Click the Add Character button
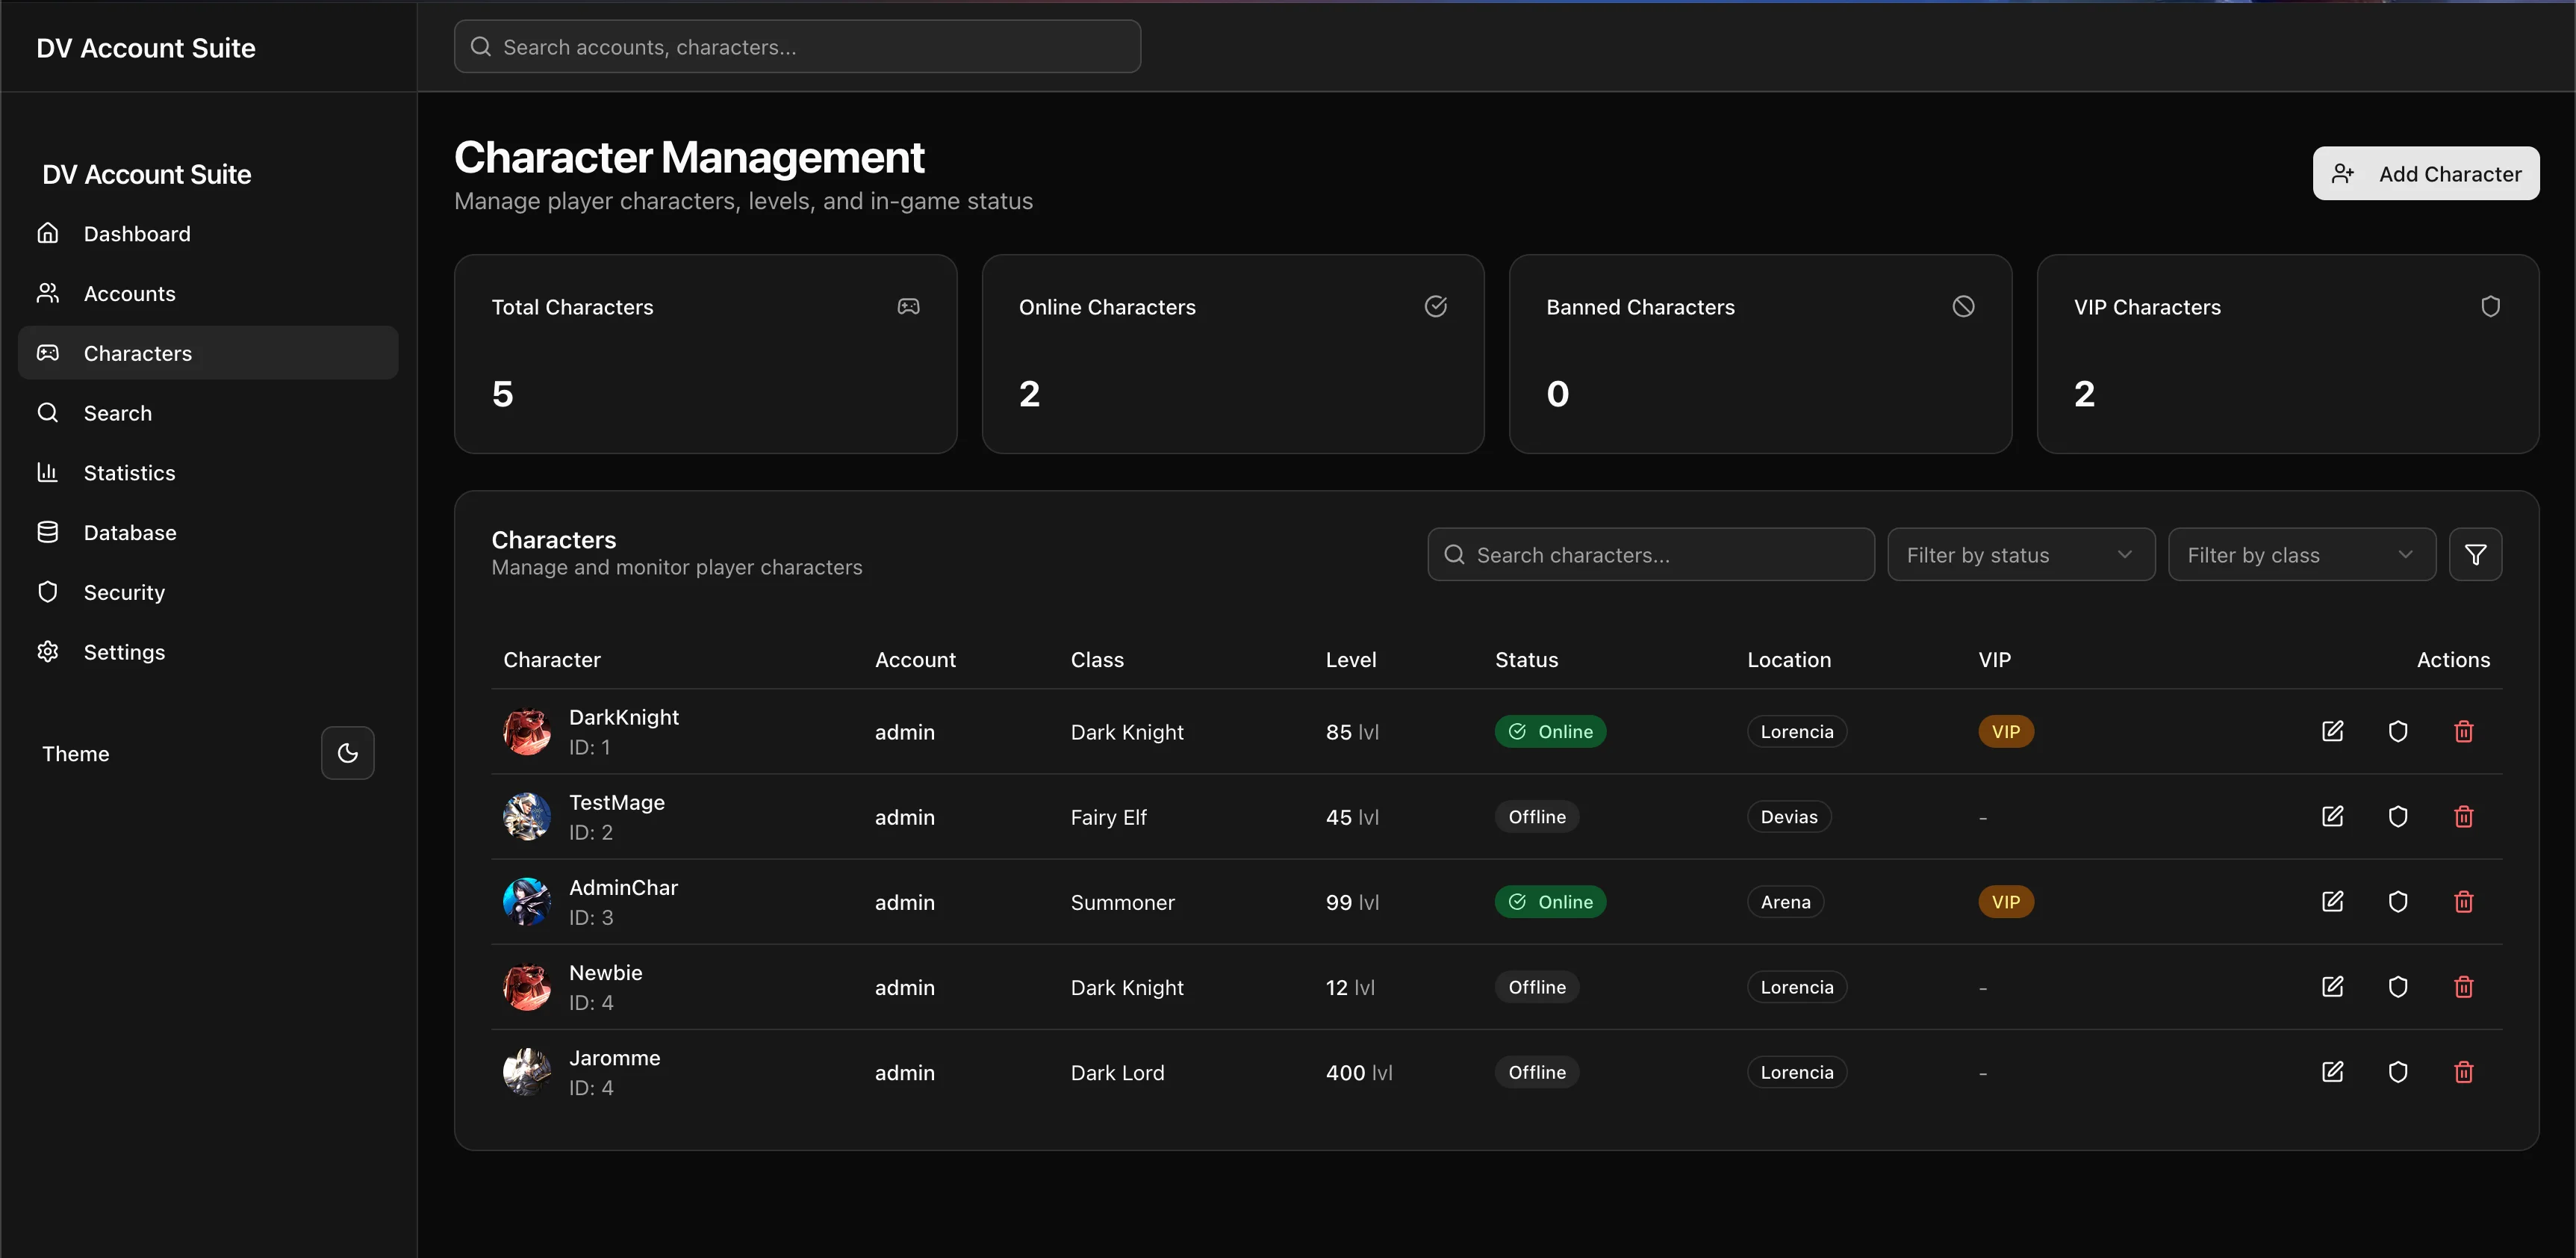The image size is (2576, 1258). pyautogui.click(x=2425, y=173)
